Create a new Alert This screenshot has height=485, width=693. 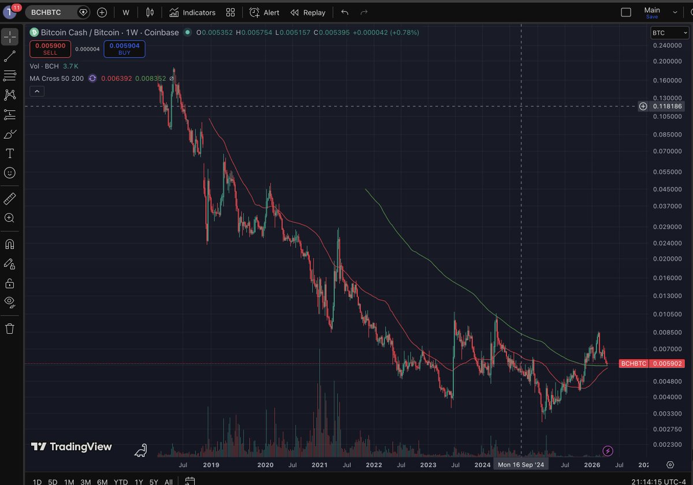(264, 12)
